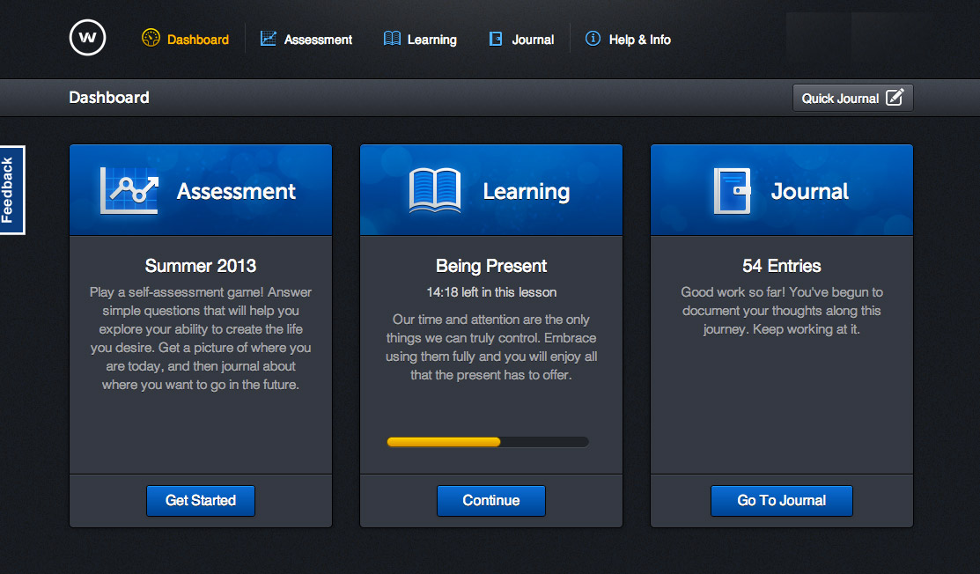
Task: Click the large Learning card book icon
Action: [435, 190]
